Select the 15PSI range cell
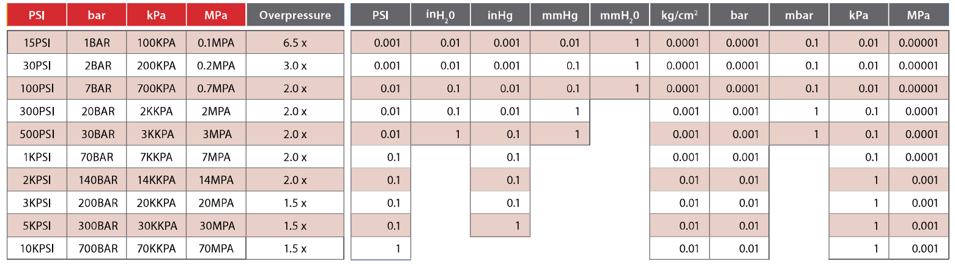 point(37,43)
